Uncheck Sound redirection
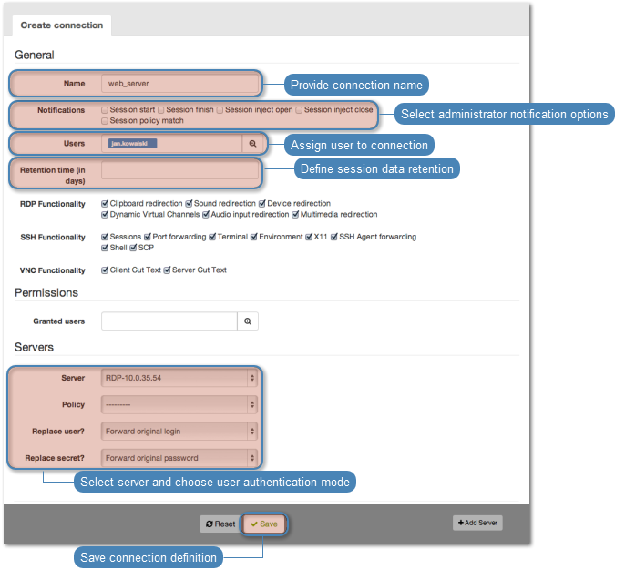 pos(189,204)
